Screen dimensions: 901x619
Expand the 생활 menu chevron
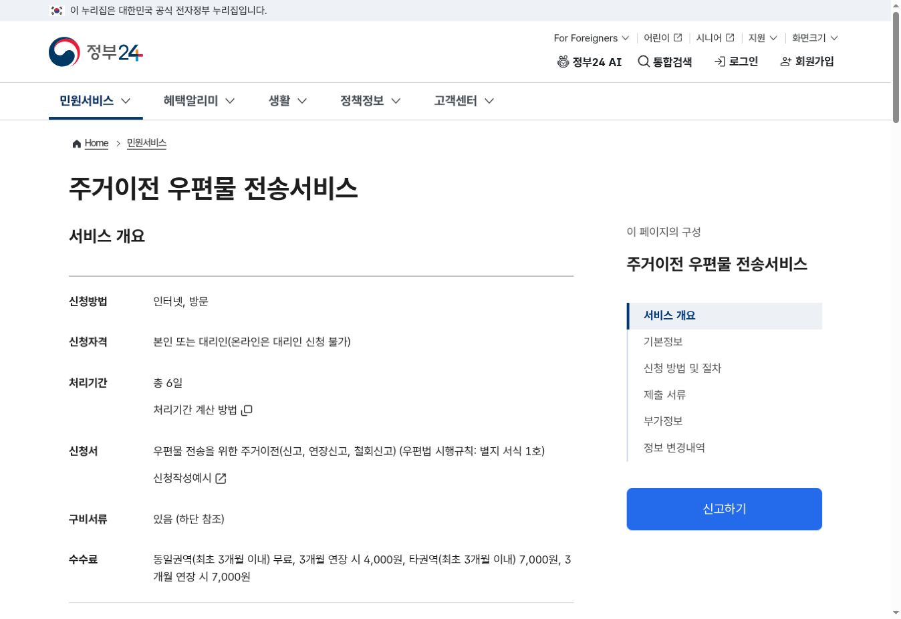tap(302, 101)
